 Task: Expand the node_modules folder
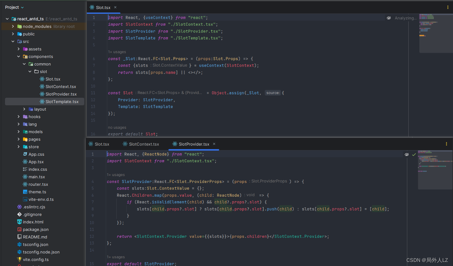pyautogui.click(x=13, y=26)
